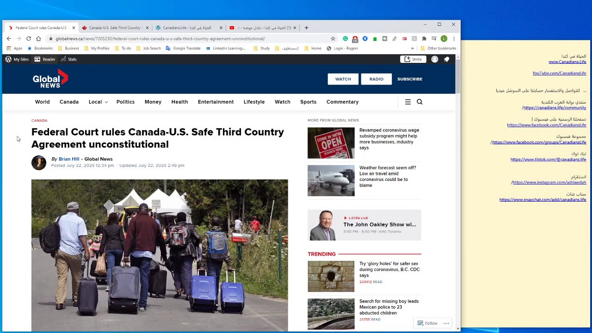
Task: Open the Chrome extensions puzzle icon
Action: click(x=424, y=39)
